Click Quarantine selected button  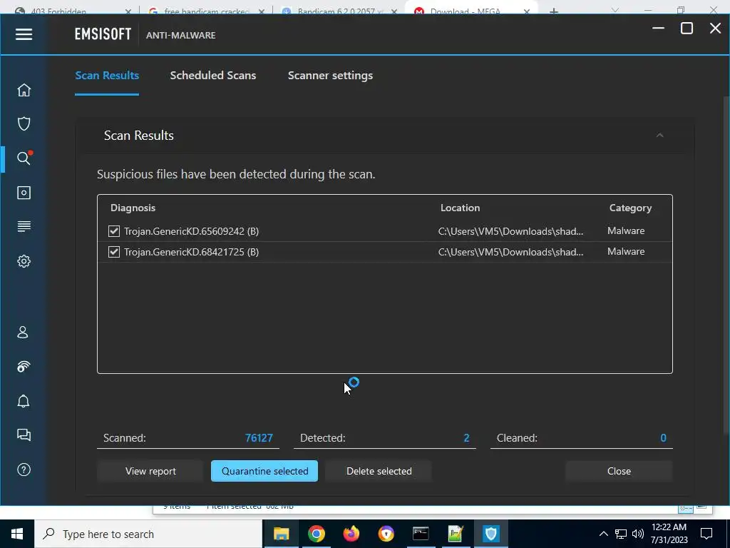click(264, 471)
